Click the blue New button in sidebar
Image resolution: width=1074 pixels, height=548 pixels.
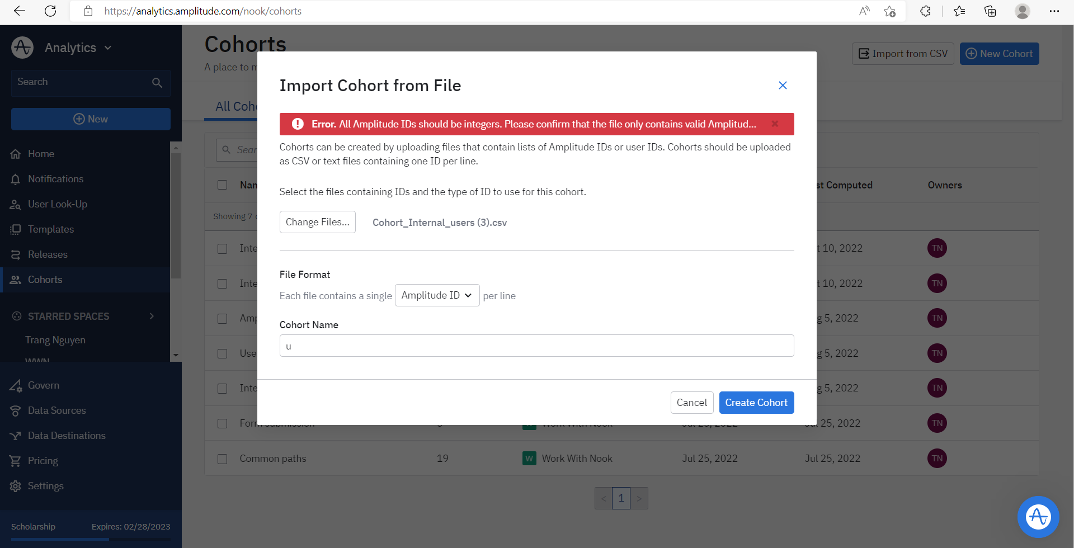pyautogui.click(x=91, y=119)
